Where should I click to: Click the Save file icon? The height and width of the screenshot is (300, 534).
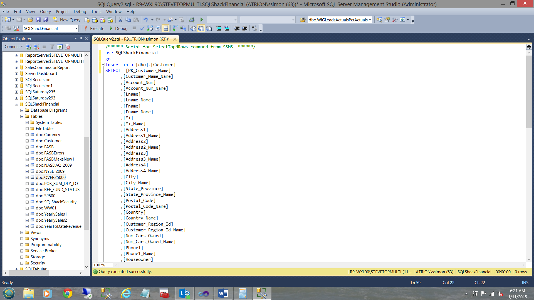[x=38, y=20]
